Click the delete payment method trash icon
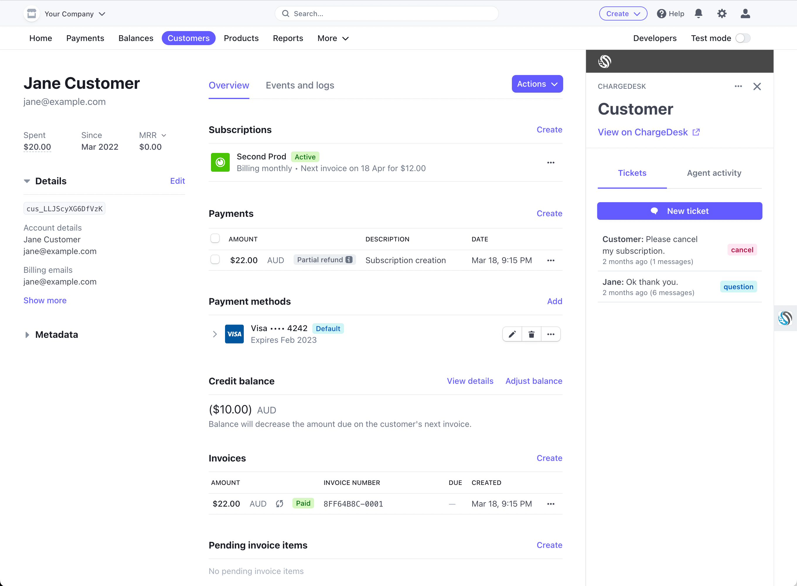 531,334
